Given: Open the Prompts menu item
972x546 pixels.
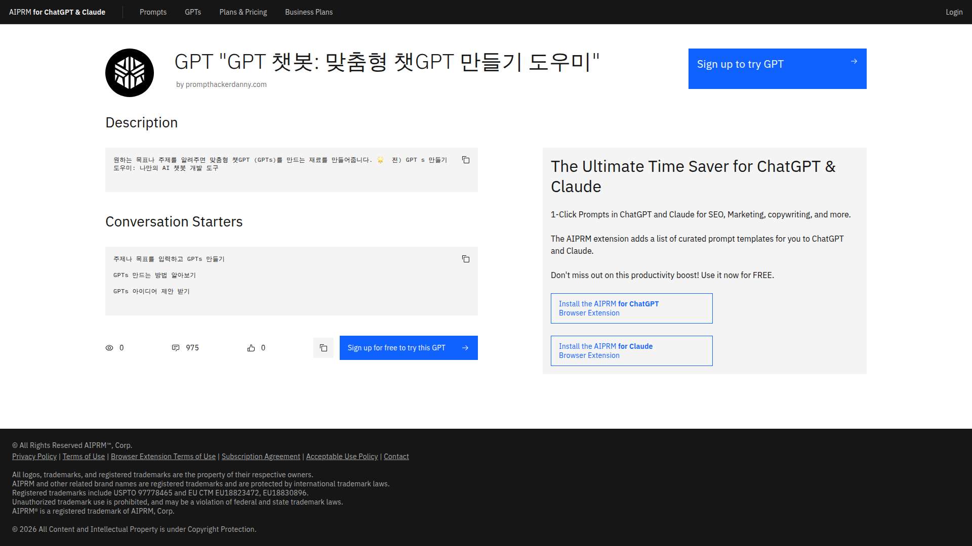Looking at the screenshot, I should tap(153, 12).
